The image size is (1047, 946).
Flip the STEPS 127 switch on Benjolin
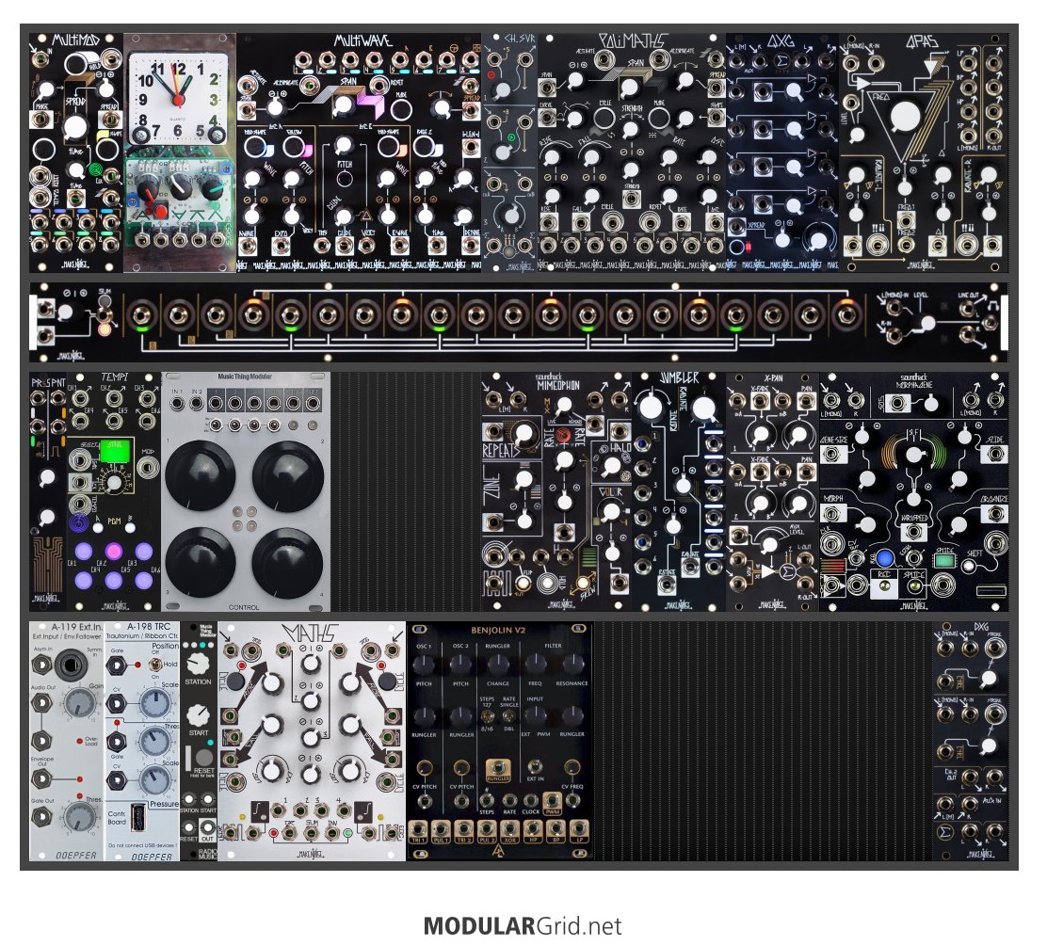tap(488, 716)
